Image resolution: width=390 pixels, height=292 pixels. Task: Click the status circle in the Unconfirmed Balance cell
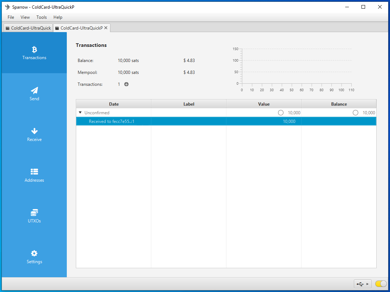point(355,113)
